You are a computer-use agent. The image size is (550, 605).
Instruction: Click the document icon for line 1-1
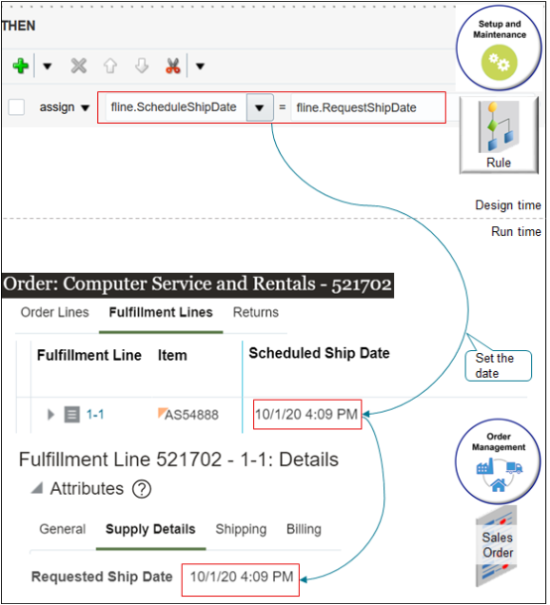click(x=71, y=415)
